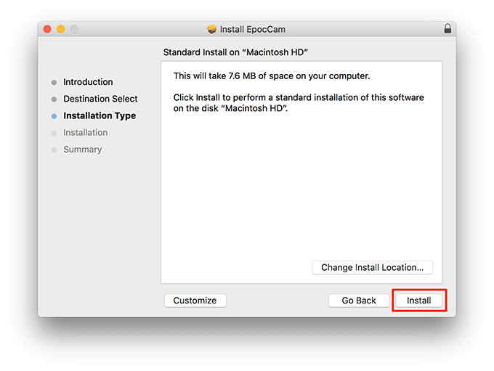Select the Introduction step label
This screenshot has height=371, width=494.
(88, 82)
